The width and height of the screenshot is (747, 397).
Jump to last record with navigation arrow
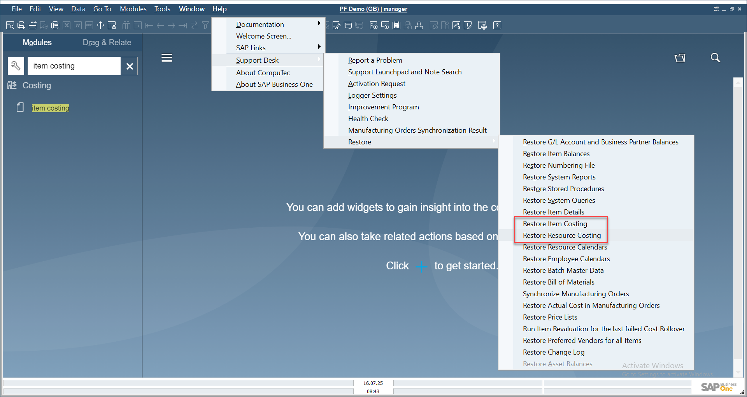182,25
